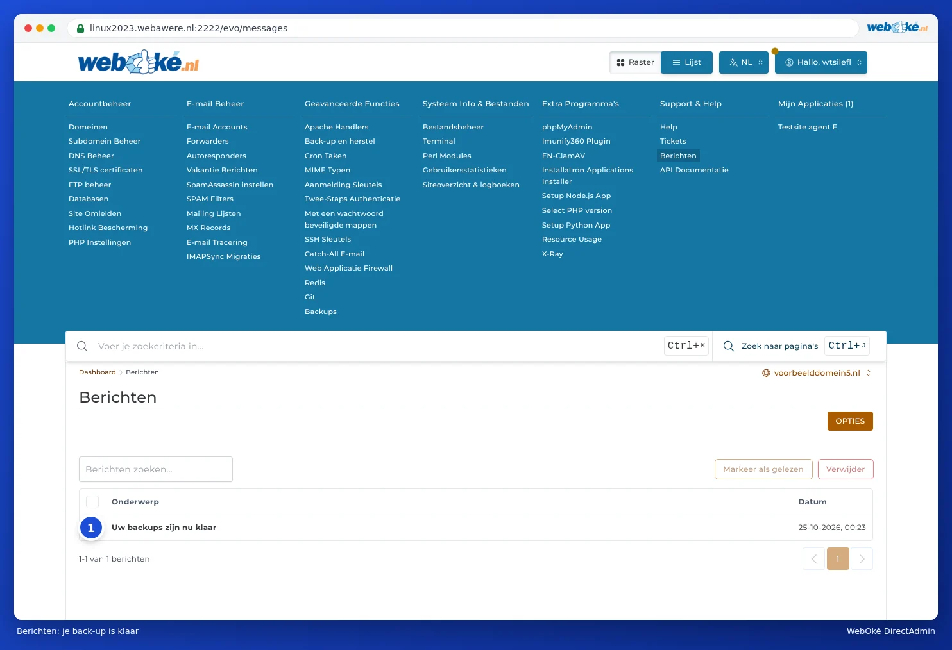Screen dimensions: 952x650
Task: Switch to Raster grid view
Action: coord(635,62)
